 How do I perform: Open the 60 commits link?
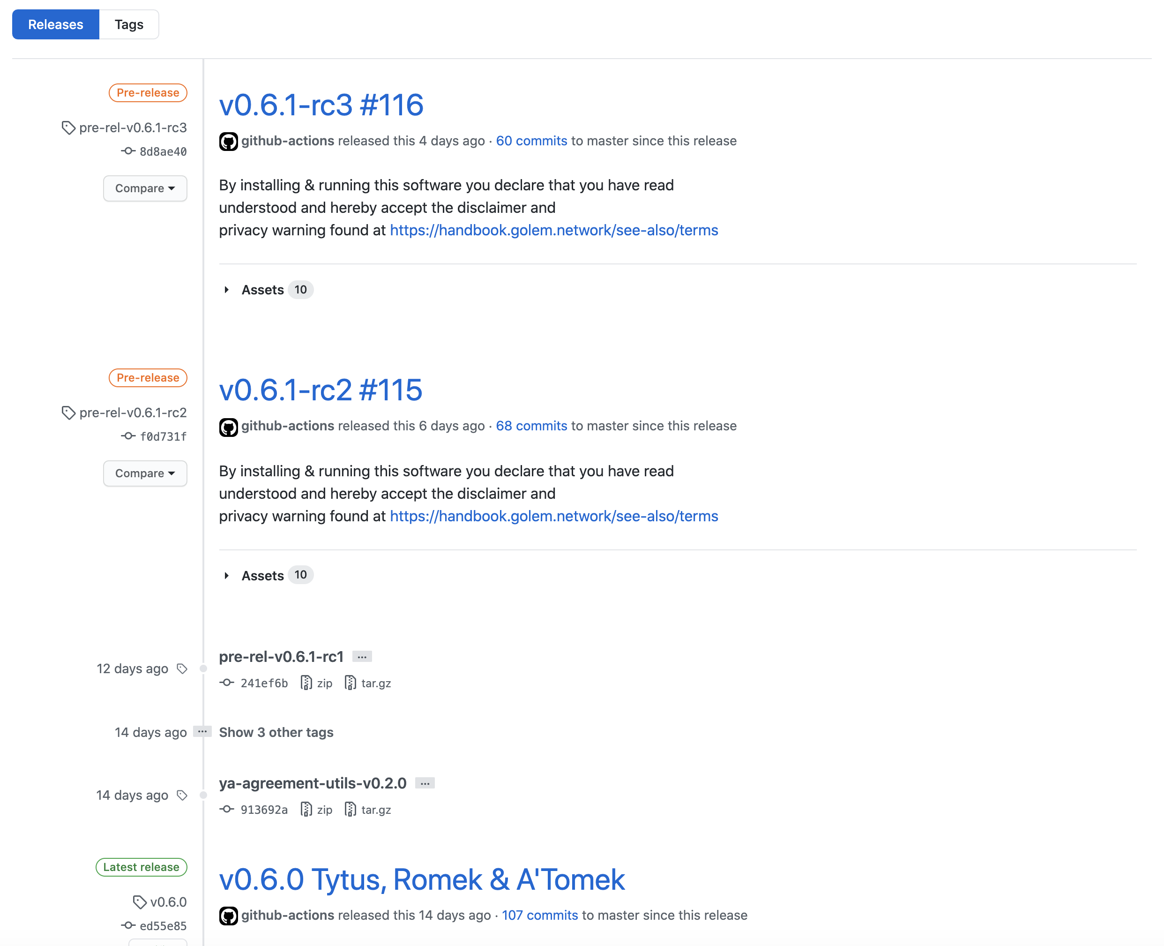531,141
